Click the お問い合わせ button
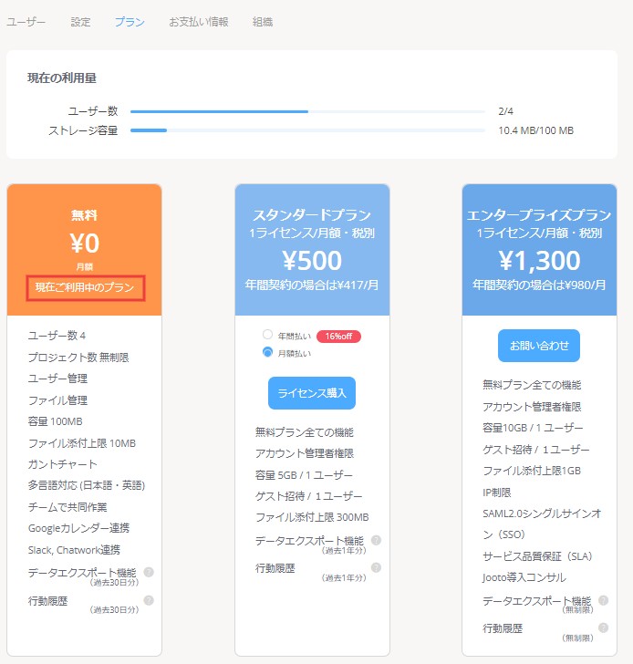The width and height of the screenshot is (633, 664). point(538,346)
